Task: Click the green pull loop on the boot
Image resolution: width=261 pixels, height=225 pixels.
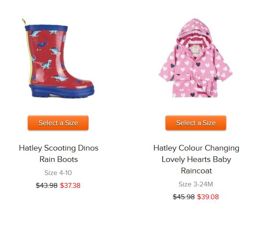Action: (x=24, y=22)
